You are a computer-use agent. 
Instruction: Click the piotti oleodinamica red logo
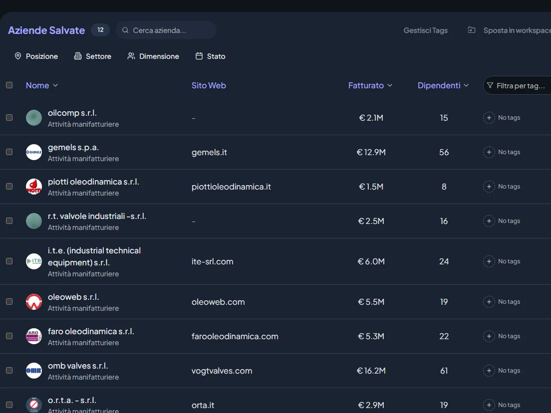[x=34, y=187]
